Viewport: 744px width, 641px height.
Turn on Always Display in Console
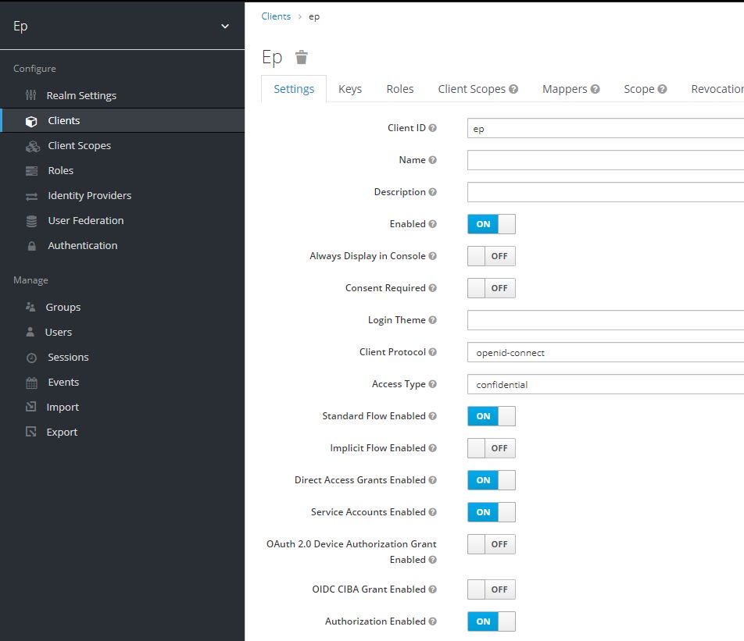coord(491,256)
